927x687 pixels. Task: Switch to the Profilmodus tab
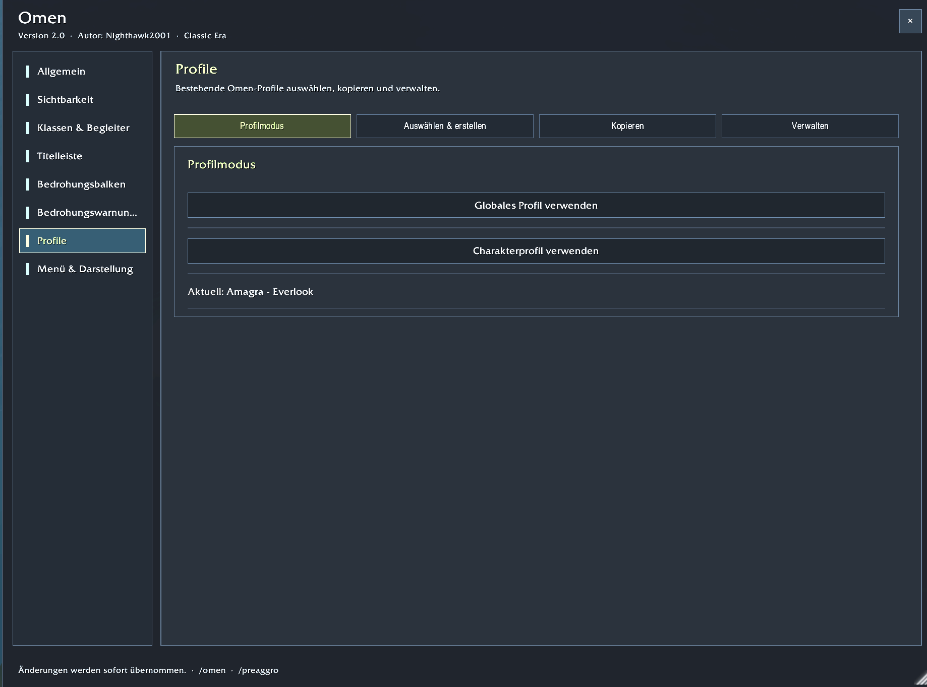(262, 126)
